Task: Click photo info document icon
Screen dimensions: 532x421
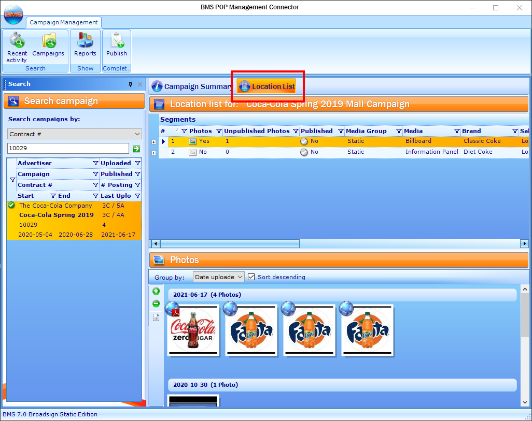Action: [x=156, y=317]
